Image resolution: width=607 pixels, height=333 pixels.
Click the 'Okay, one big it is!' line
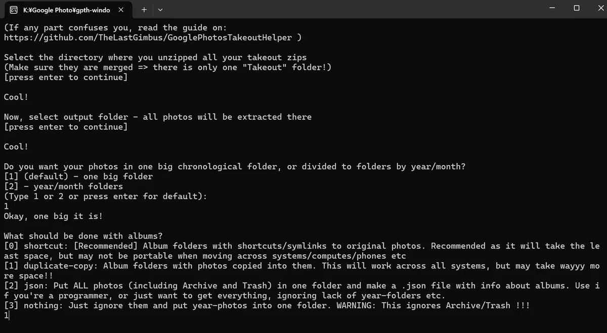point(53,216)
